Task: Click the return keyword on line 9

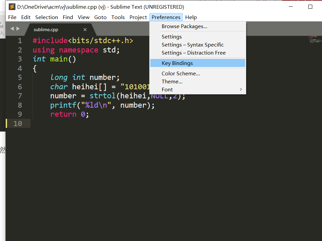Action: (63, 114)
